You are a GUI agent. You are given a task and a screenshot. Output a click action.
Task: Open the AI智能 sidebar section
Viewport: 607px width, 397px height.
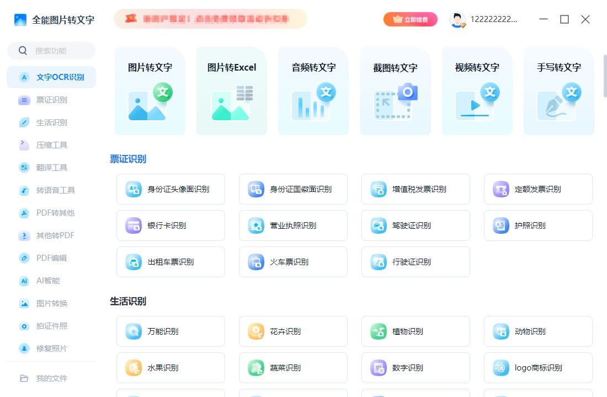point(51,281)
